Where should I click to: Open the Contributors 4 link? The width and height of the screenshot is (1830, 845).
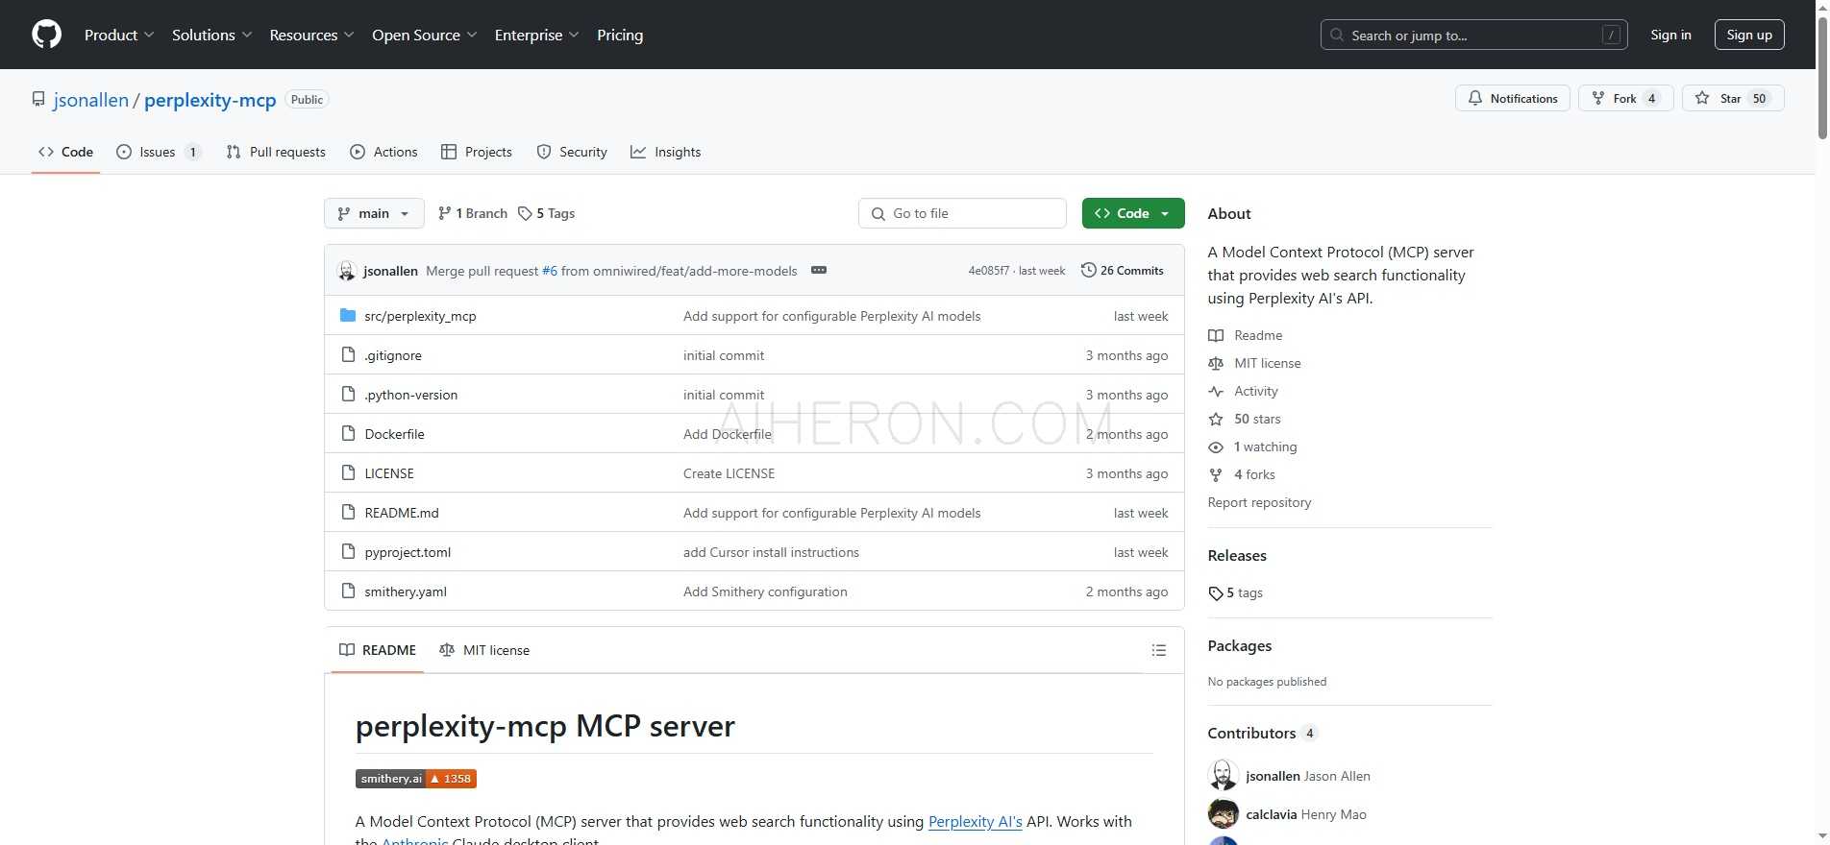[1262, 733]
